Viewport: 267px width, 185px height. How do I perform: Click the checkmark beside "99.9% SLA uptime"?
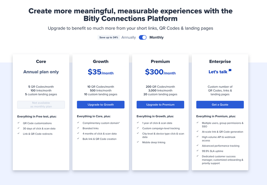point(198,151)
